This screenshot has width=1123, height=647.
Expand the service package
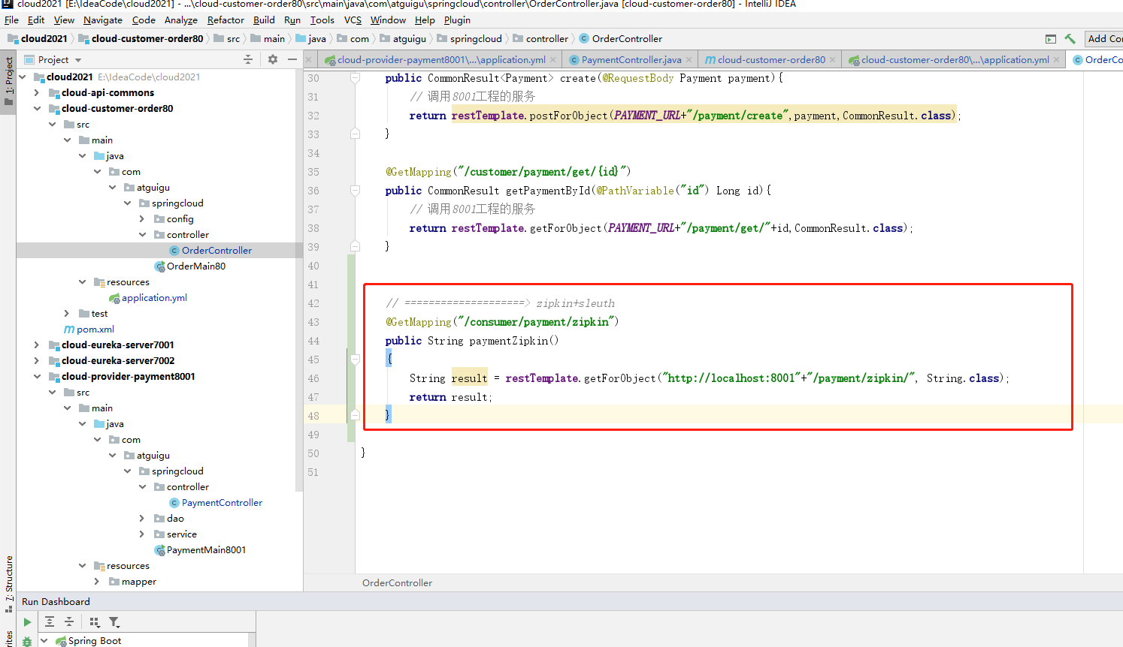coord(142,534)
